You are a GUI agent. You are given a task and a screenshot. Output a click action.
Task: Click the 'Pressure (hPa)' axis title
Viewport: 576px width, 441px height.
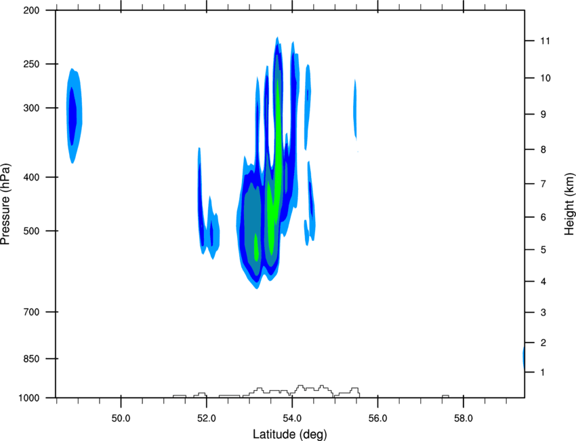click(5, 204)
